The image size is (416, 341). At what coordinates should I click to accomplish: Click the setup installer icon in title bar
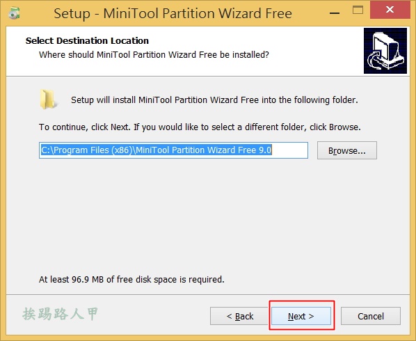14,13
